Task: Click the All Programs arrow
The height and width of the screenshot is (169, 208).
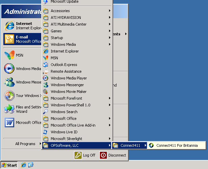Action: point(40,144)
